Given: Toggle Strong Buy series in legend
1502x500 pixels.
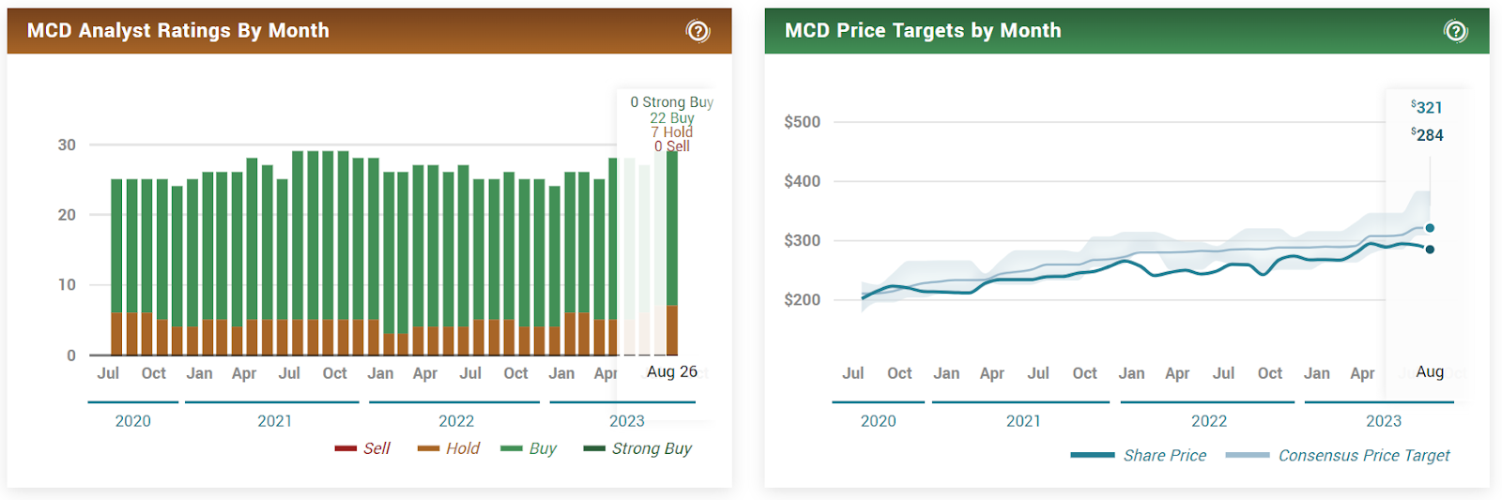Looking at the screenshot, I should click(x=637, y=448).
